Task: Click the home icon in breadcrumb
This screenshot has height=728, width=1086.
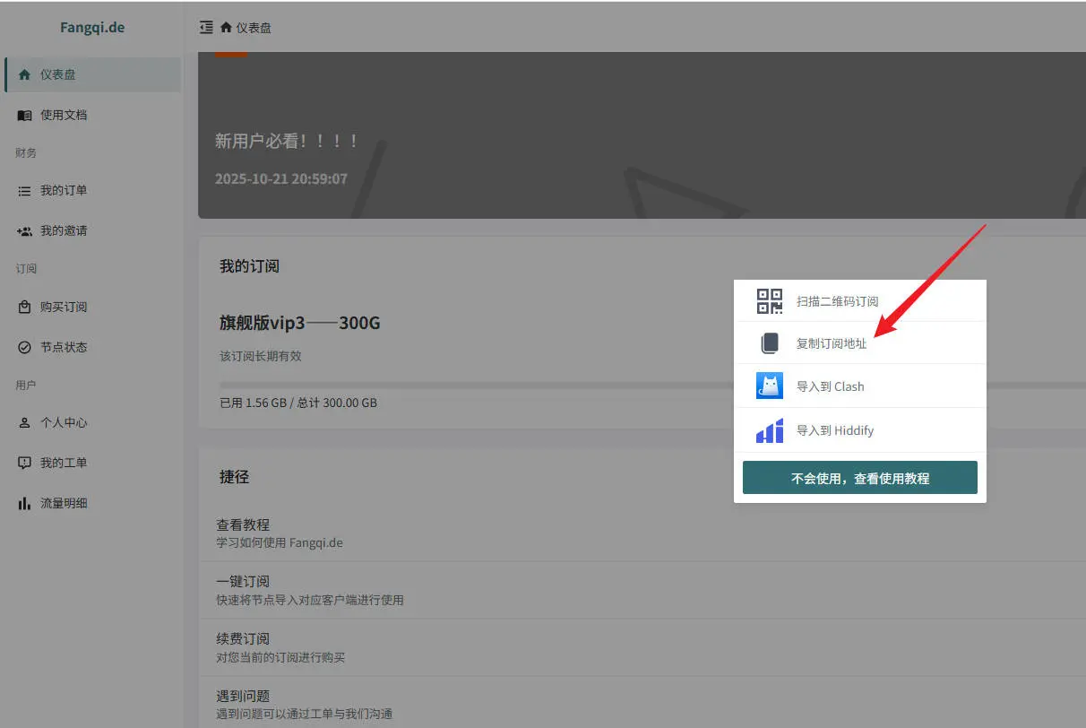Action: [226, 28]
